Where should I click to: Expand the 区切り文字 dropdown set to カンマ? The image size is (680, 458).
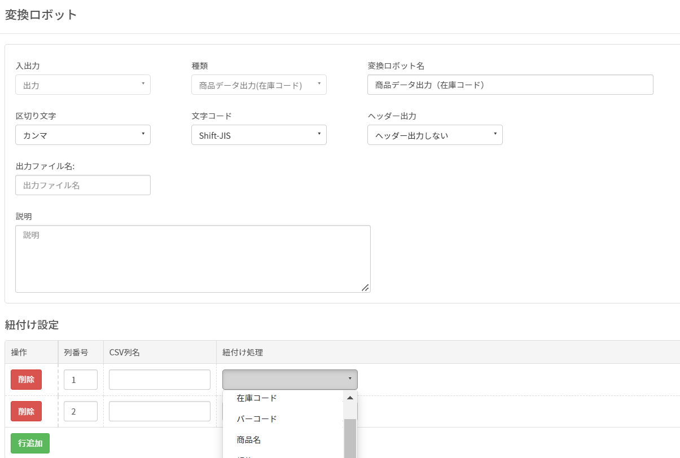pyautogui.click(x=83, y=135)
